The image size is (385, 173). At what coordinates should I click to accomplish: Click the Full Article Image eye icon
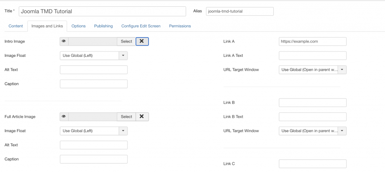pyautogui.click(x=64, y=117)
